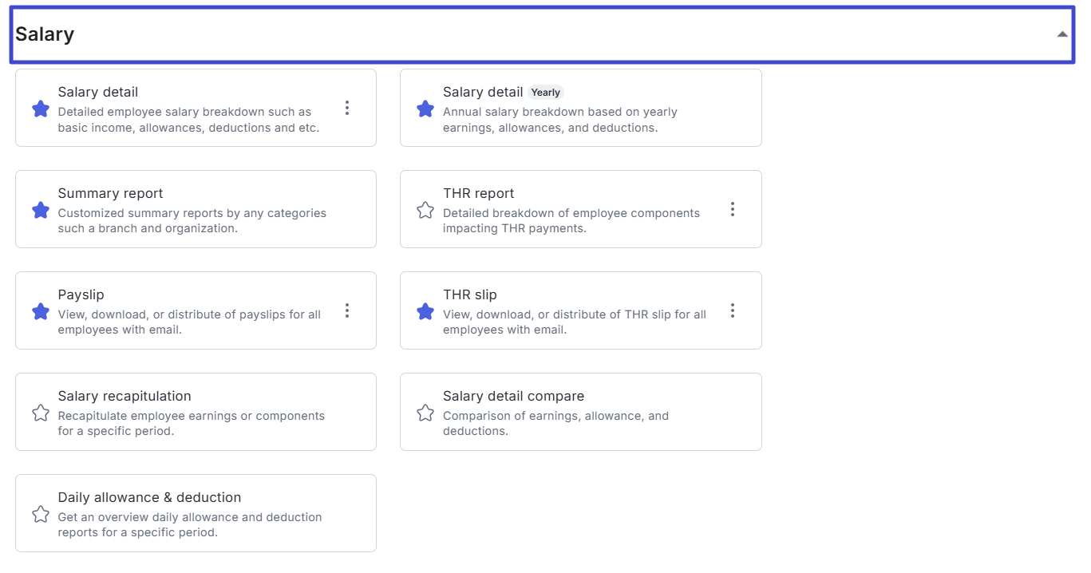Star the Daily allowance & deduction report
Viewport: 1091px width, 573px height.
coord(41,514)
